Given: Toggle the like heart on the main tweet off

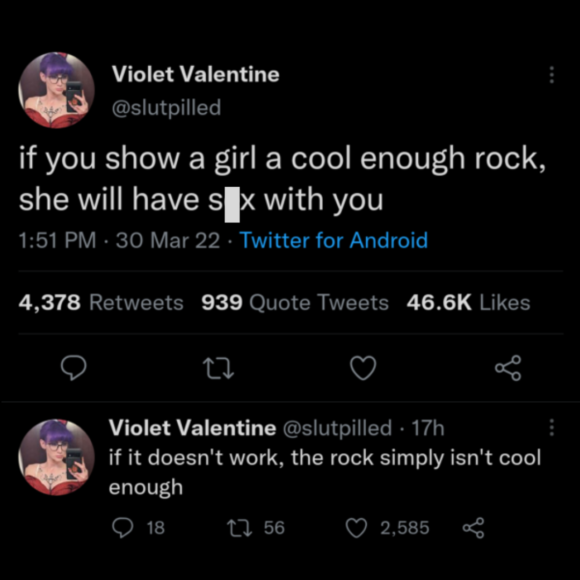Looking at the screenshot, I should pyautogui.click(x=363, y=368).
